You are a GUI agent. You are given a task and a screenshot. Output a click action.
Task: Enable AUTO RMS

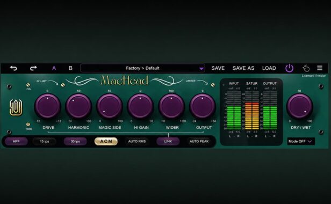click(137, 141)
